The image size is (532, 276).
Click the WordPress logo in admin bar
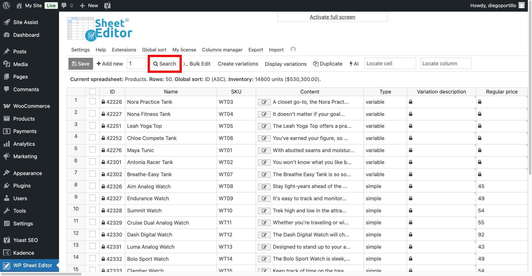(x=6, y=6)
